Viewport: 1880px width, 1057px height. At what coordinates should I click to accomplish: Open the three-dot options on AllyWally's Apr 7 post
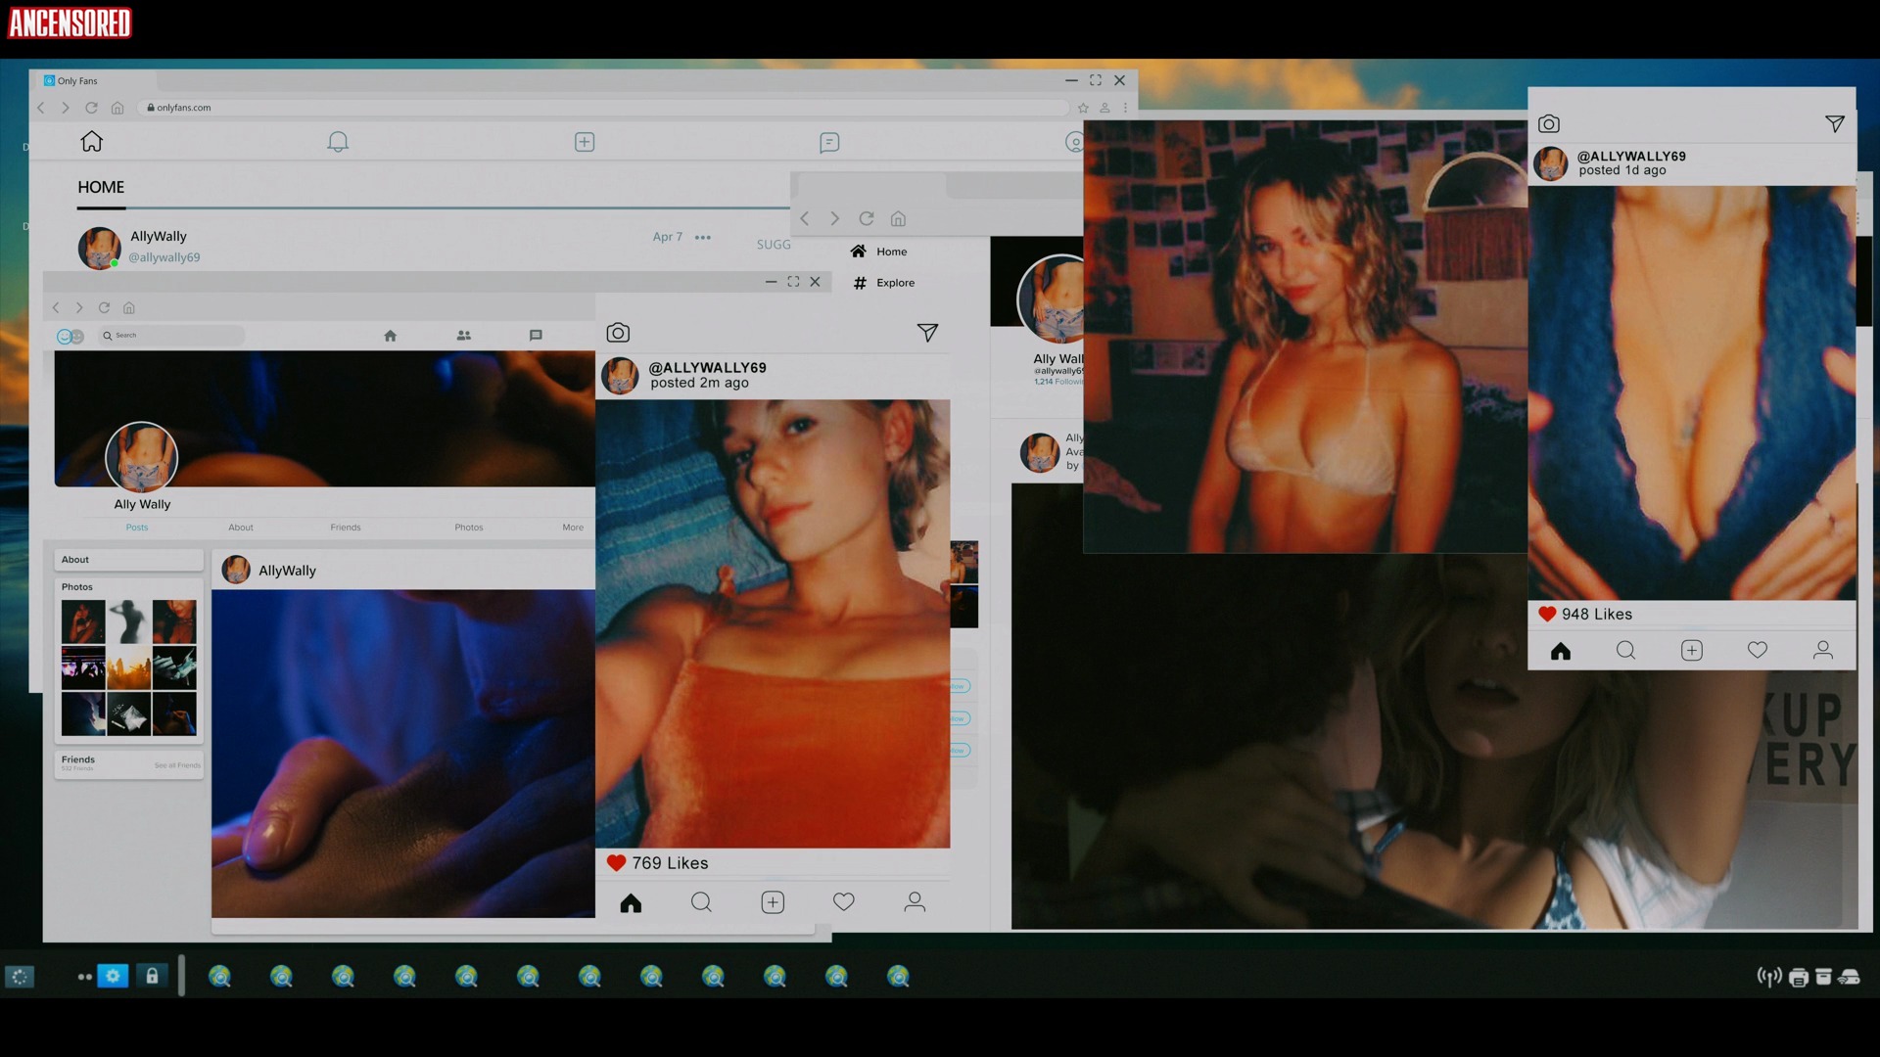[703, 237]
